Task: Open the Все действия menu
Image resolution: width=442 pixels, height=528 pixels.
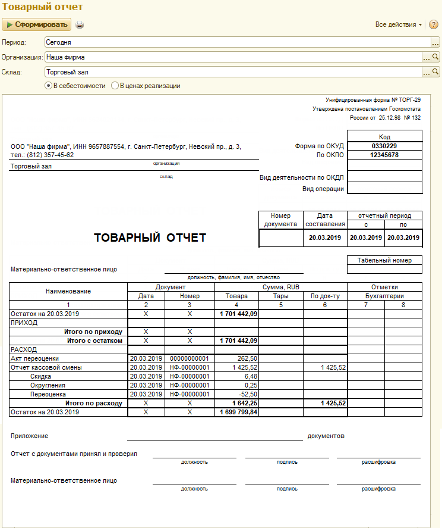Action: click(399, 24)
